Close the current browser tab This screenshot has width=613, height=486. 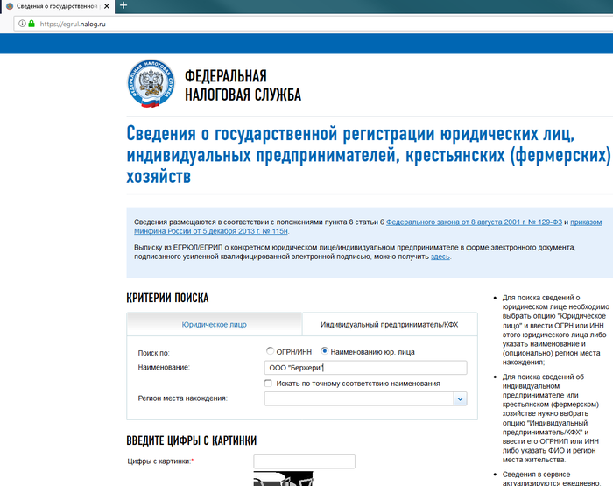108,5
